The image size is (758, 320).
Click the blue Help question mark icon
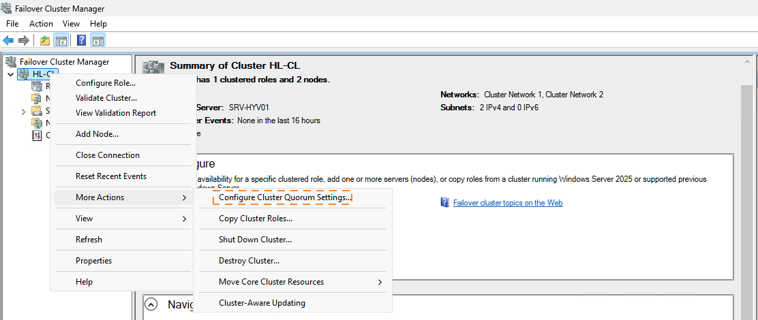pyautogui.click(x=81, y=40)
